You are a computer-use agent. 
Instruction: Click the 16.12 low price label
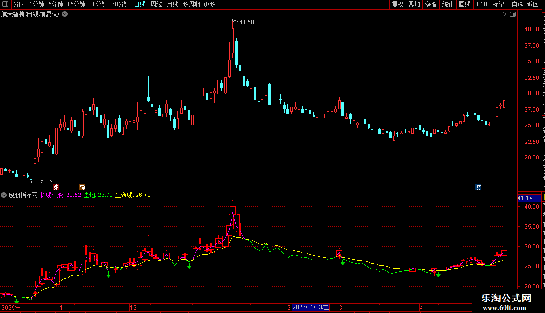tap(41, 182)
